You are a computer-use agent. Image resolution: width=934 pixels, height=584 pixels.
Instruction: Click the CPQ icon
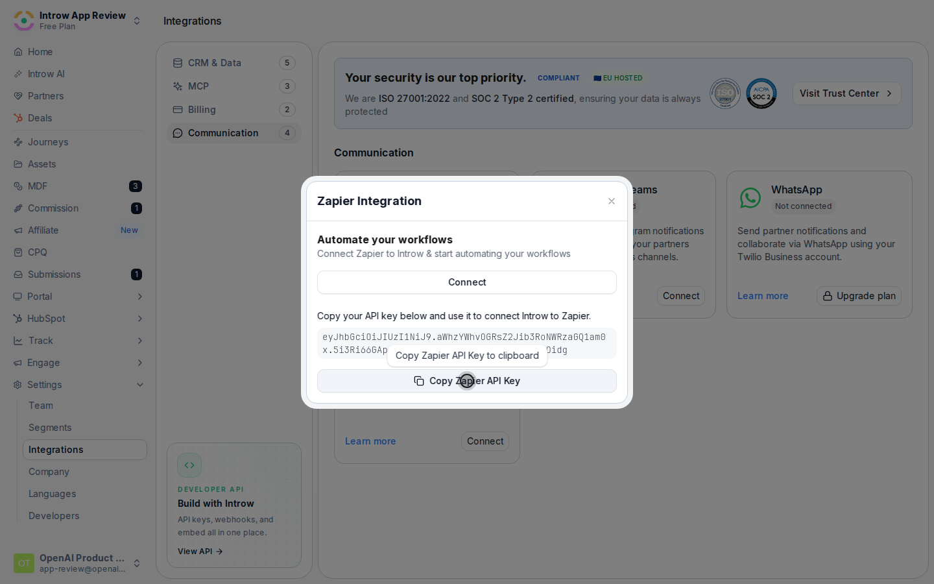(x=18, y=252)
